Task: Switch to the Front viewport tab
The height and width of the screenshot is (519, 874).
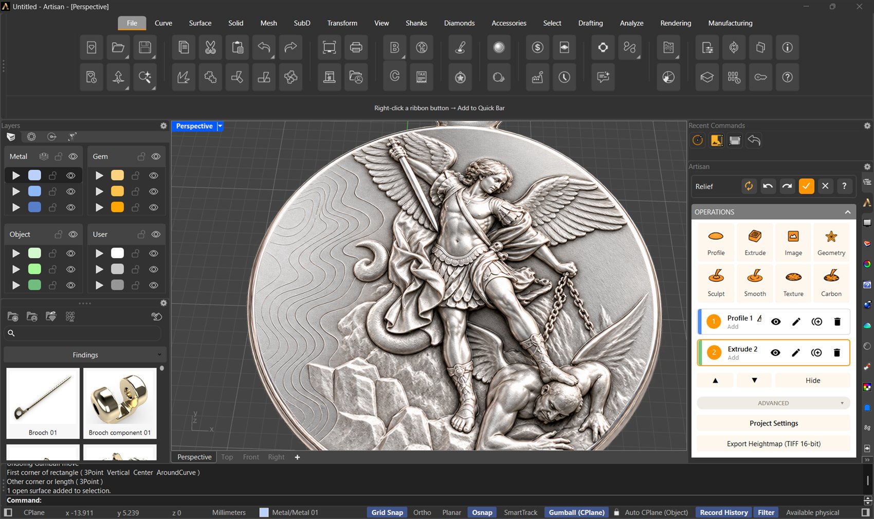Action: (x=251, y=457)
